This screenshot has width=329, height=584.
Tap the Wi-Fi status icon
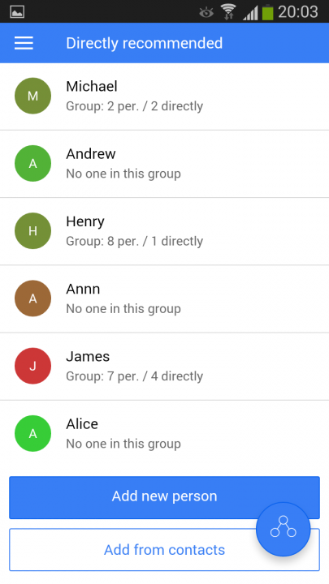click(228, 11)
